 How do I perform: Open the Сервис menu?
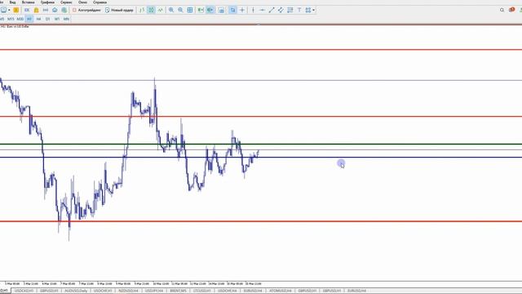click(66, 2)
